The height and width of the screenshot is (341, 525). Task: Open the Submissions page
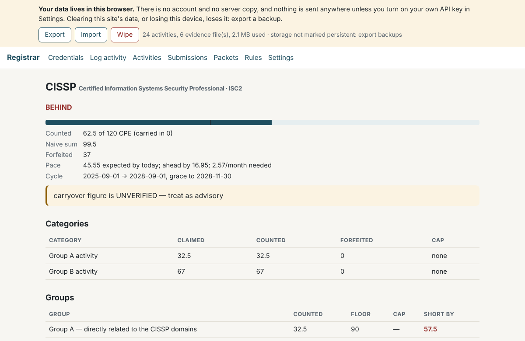(187, 58)
